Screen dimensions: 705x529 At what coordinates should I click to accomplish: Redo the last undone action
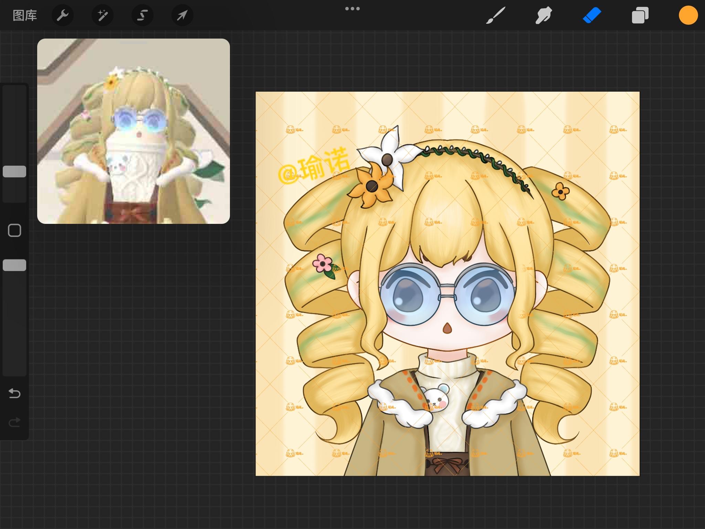pyautogui.click(x=14, y=422)
